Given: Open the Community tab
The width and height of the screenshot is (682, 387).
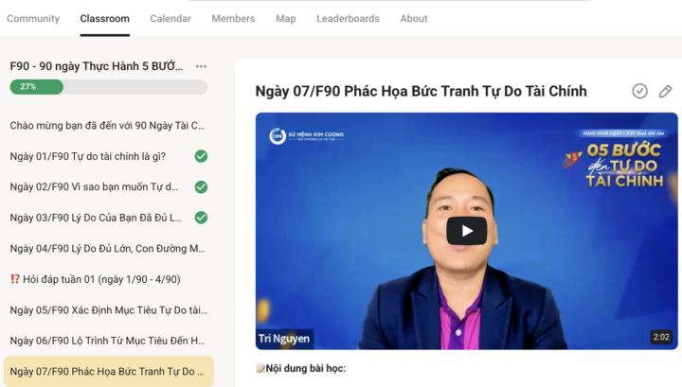Looking at the screenshot, I should pos(33,19).
